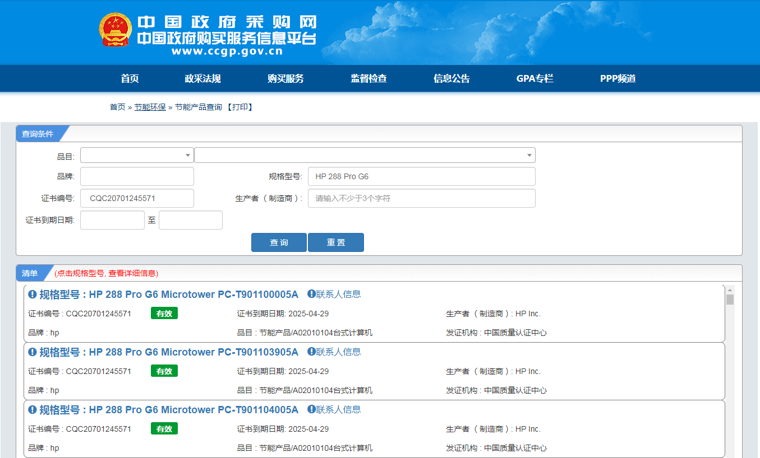Click the certificate expiry end date field

[x=191, y=220]
